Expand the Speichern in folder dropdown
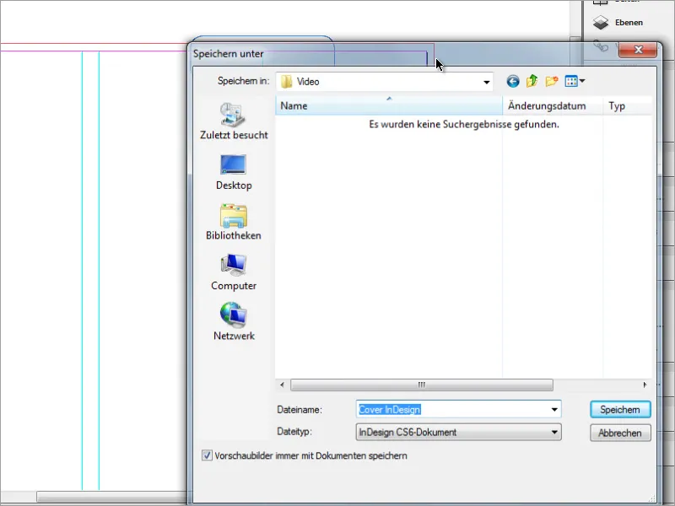Viewport: 675px width, 506px height. coord(487,82)
